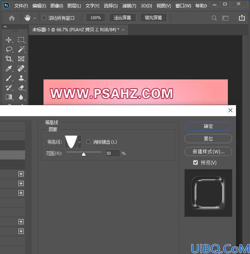
Task: Close the 未标题-1 document tab
Action: pyautogui.click(x=123, y=30)
